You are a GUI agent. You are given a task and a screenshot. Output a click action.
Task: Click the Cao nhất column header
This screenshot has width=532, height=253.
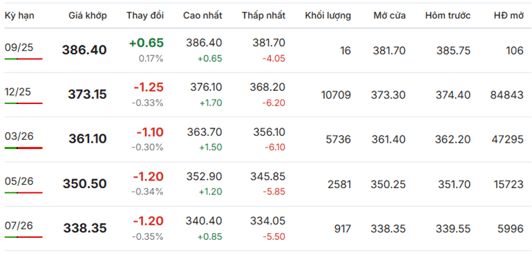203,16
